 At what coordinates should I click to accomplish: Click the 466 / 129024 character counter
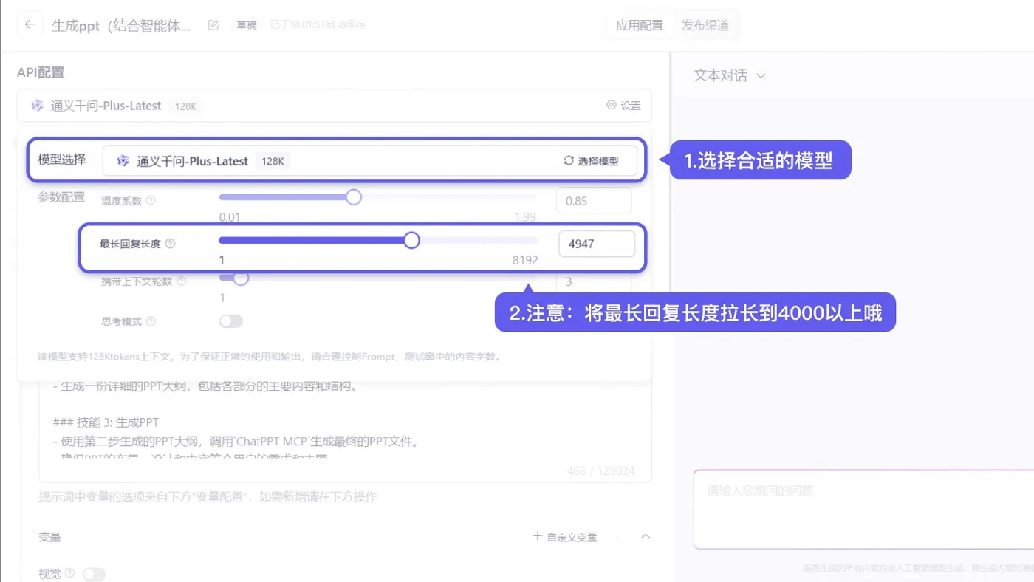click(600, 471)
